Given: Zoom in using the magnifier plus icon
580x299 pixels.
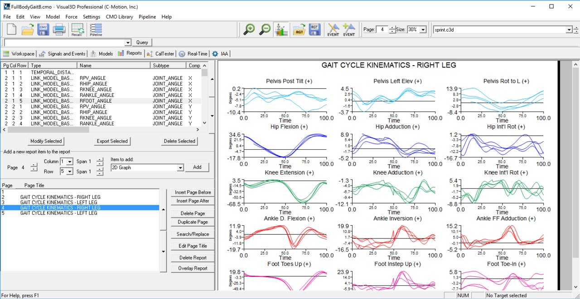Looking at the screenshot, I should coord(249,29).
